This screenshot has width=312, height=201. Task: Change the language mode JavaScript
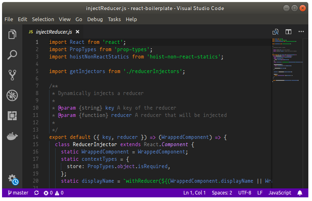point(280,193)
